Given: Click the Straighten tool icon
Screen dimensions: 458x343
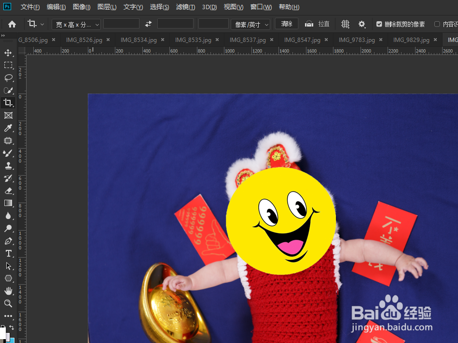Looking at the screenshot, I should point(309,24).
